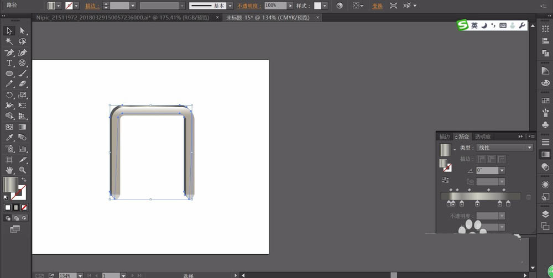Select the Rotate tool
Viewport: 553px width, 278px height.
pos(9,95)
